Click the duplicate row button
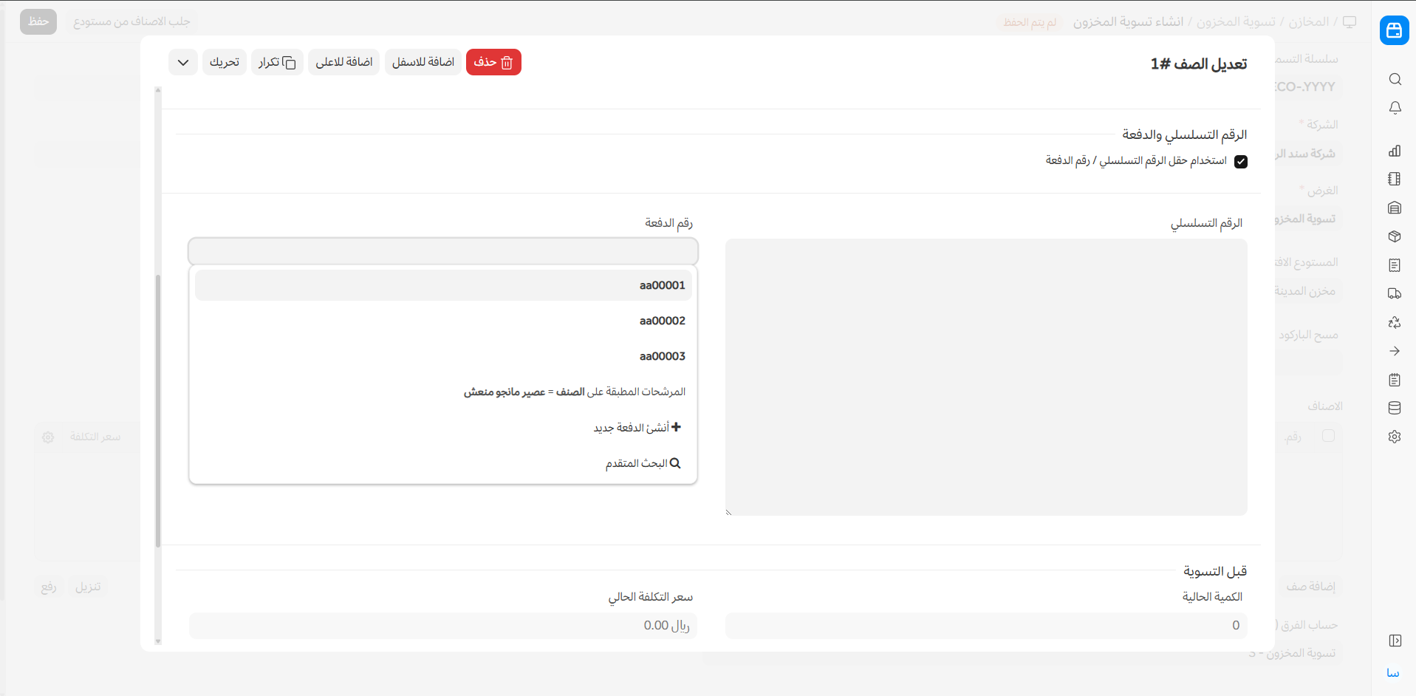Screen dimensions: 1416x696 click(277, 62)
